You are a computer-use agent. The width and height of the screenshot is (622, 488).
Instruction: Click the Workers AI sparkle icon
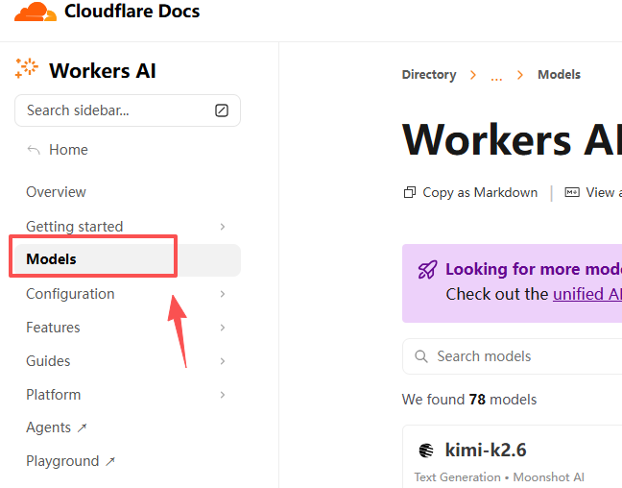tap(26, 68)
